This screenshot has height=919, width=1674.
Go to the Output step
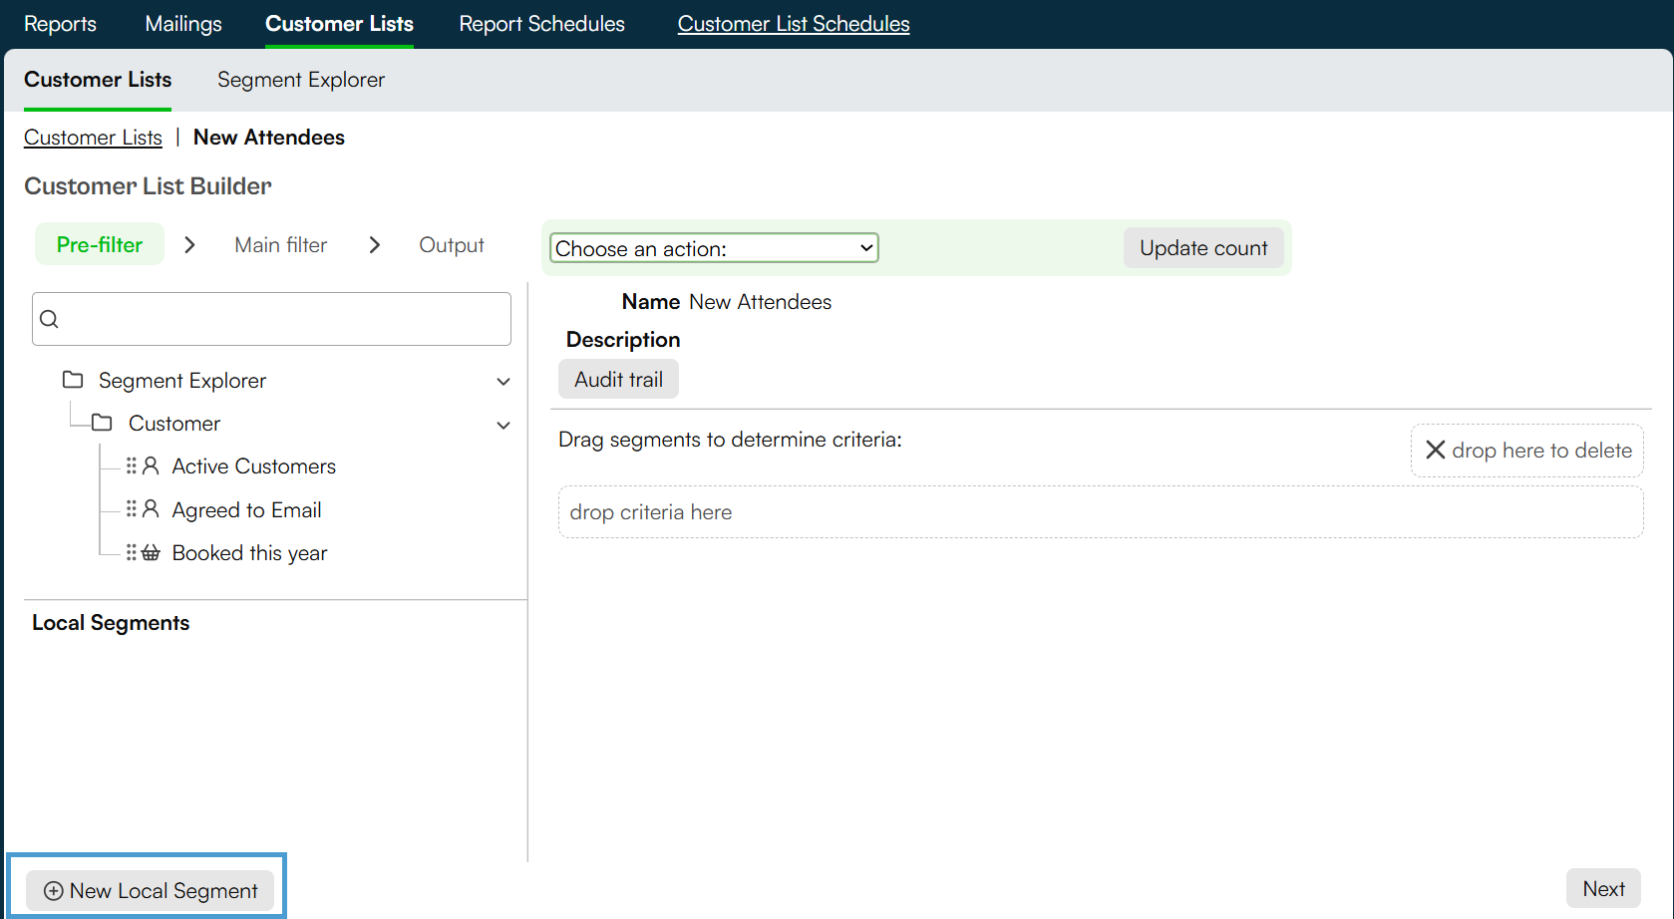click(x=452, y=245)
